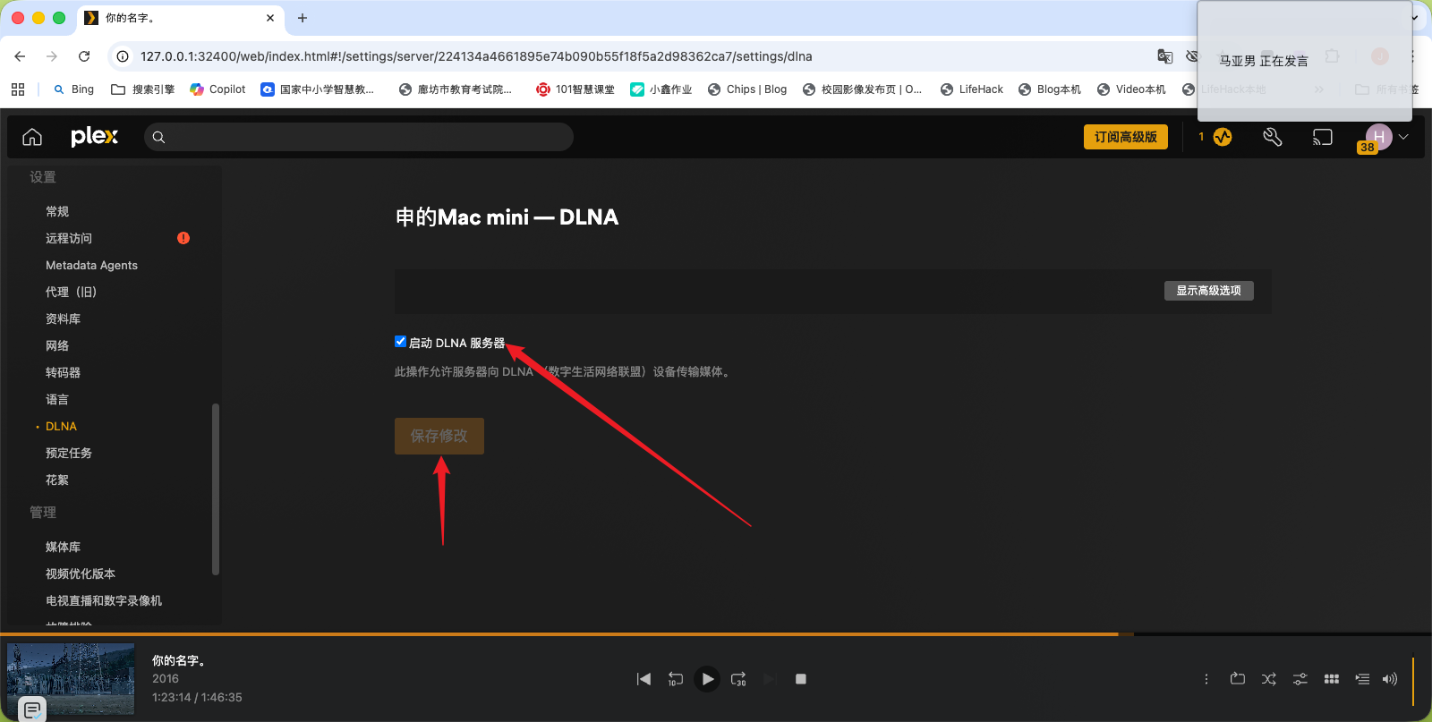Image resolution: width=1432 pixels, height=722 pixels.
Task: Adjust the vertical volume slider at right
Action: (x=1413, y=682)
